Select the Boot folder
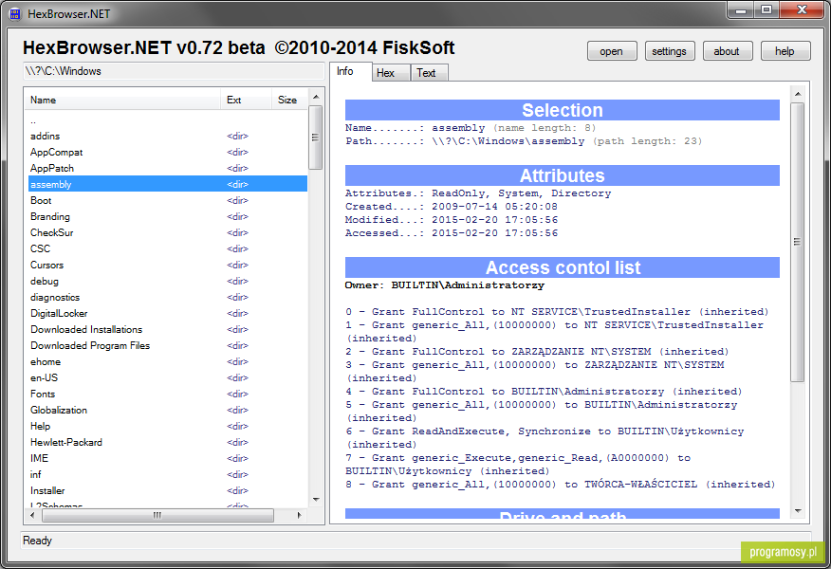This screenshot has width=831, height=569. click(168, 200)
